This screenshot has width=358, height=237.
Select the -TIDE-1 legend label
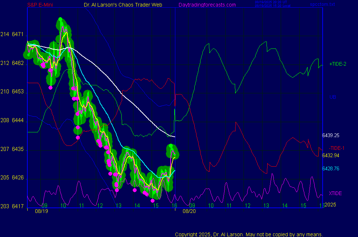pyautogui.click(x=336, y=148)
